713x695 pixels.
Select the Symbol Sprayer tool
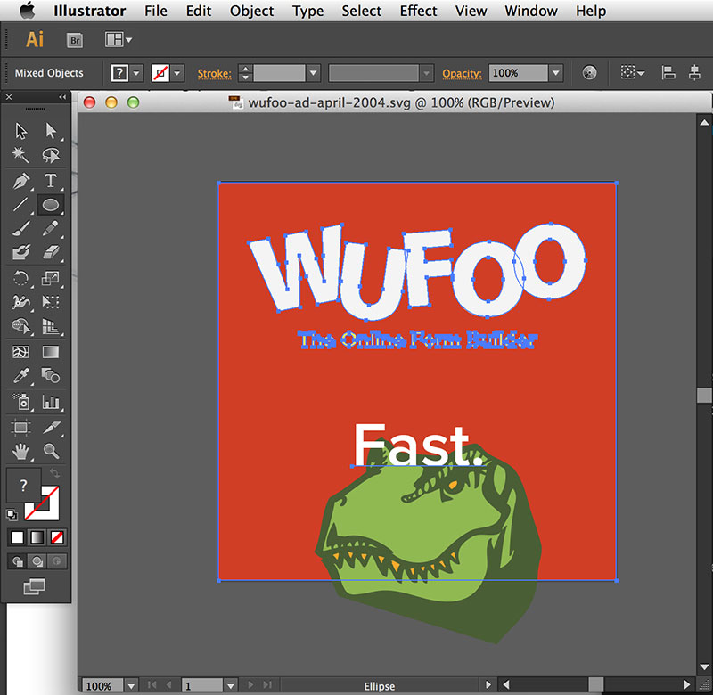pyautogui.click(x=20, y=402)
